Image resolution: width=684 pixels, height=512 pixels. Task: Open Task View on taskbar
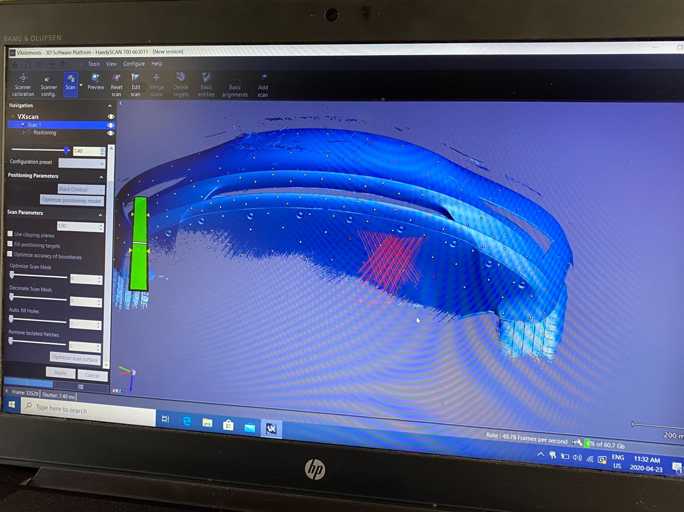[165, 419]
